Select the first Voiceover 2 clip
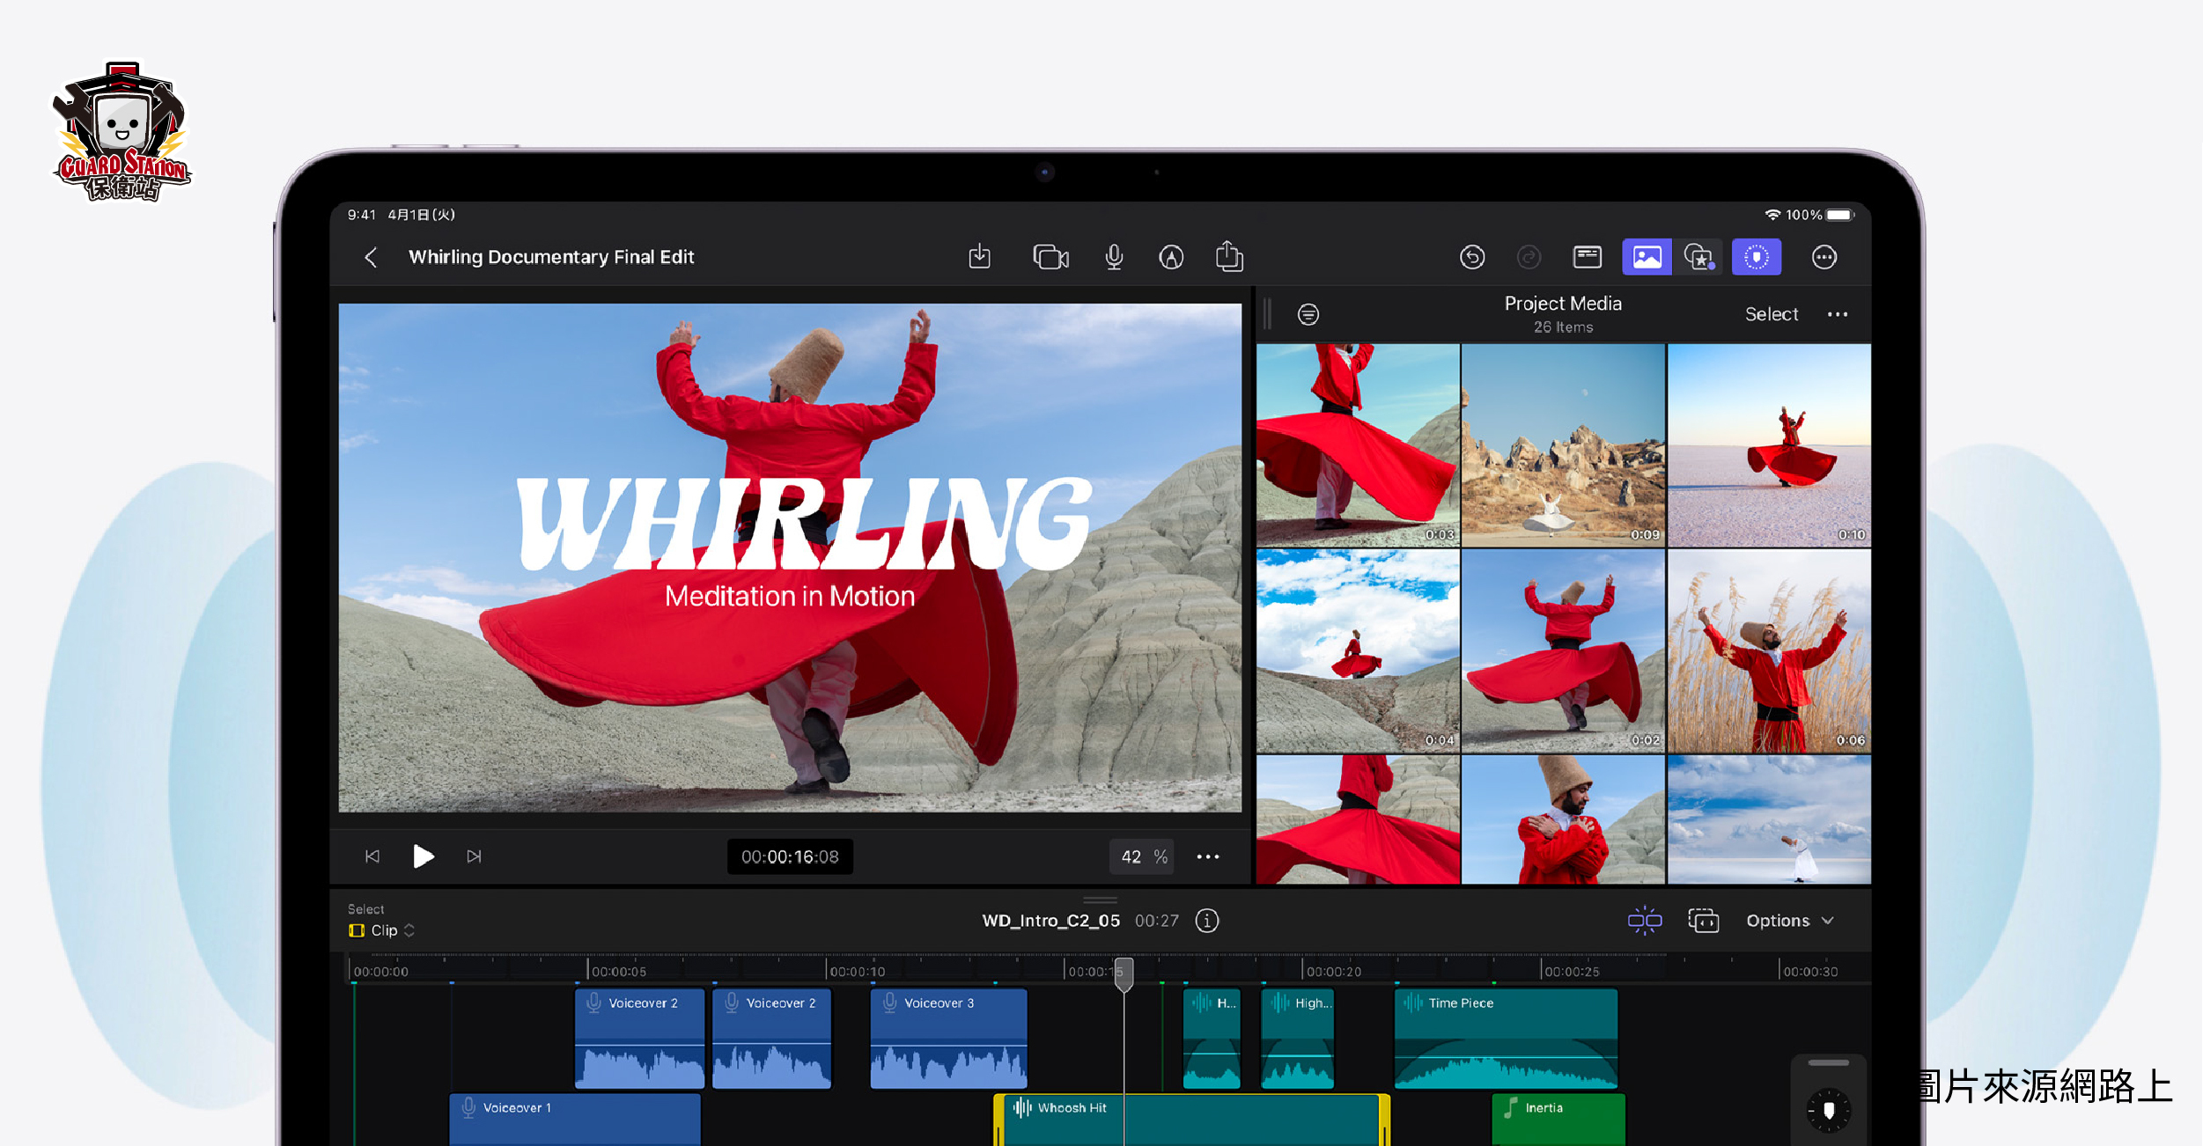Image resolution: width=2203 pixels, height=1146 pixels. click(x=639, y=1039)
